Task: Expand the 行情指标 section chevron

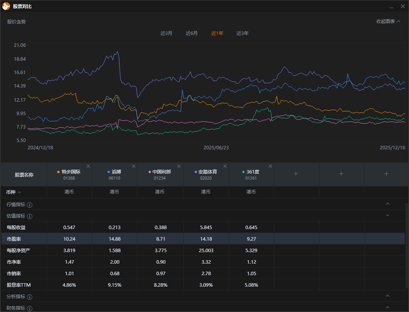Action: click(387, 204)
